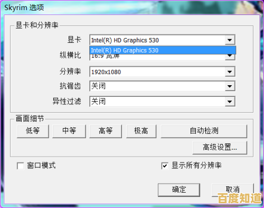Click the 1920x1080 resolution combo box

point(162,72)
